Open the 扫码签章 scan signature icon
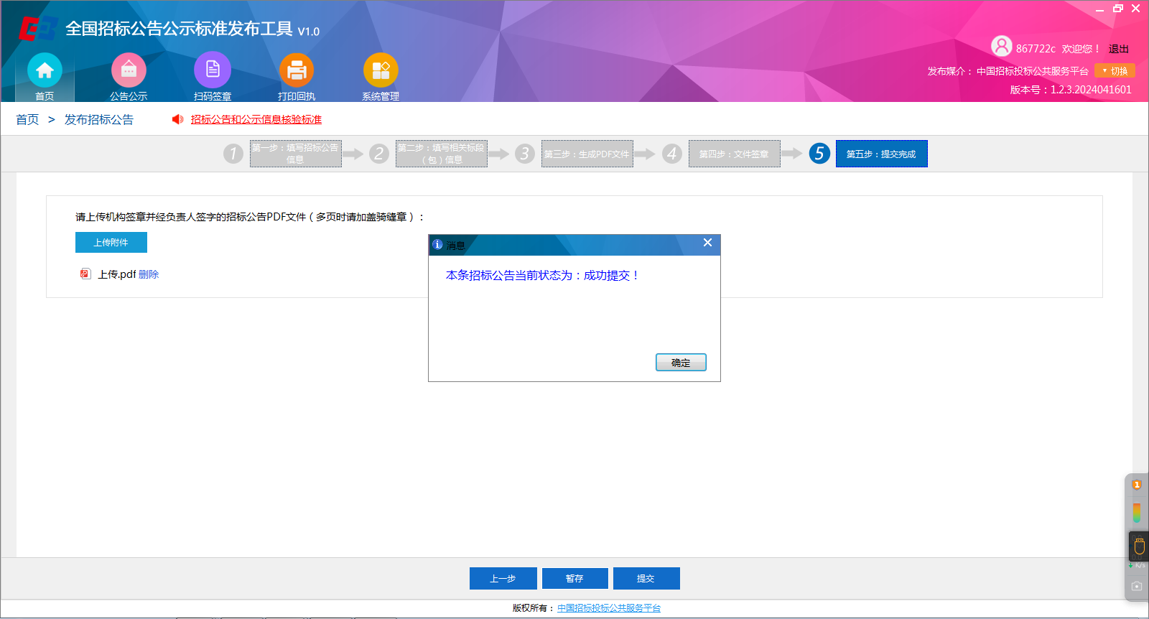 (213, 70)
